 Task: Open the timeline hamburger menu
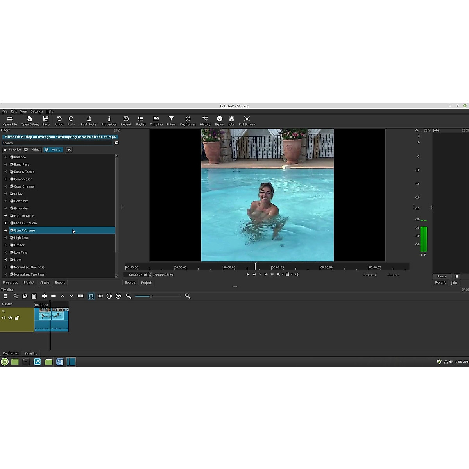pyautogui.click(x=5, y=296)
